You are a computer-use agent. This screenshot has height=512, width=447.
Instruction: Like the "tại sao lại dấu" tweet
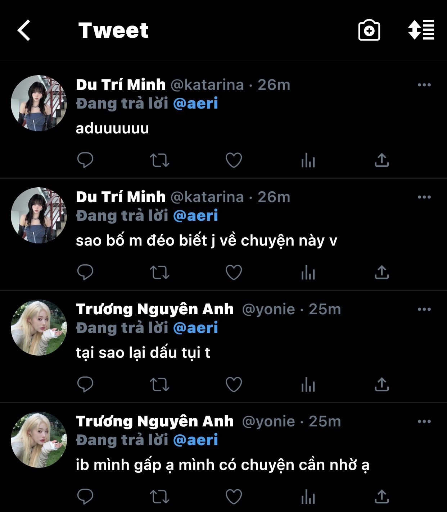pyautogui.click(x=234, y=385)
